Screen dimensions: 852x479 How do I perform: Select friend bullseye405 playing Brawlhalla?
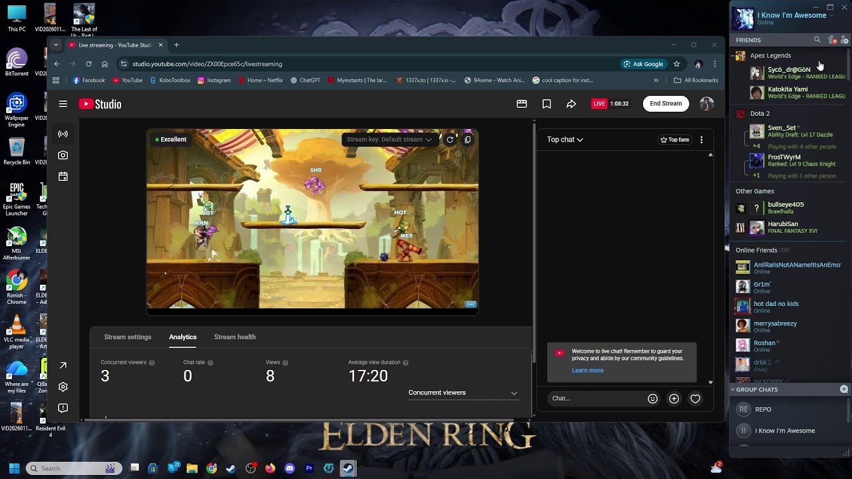(x=789, y=208)
